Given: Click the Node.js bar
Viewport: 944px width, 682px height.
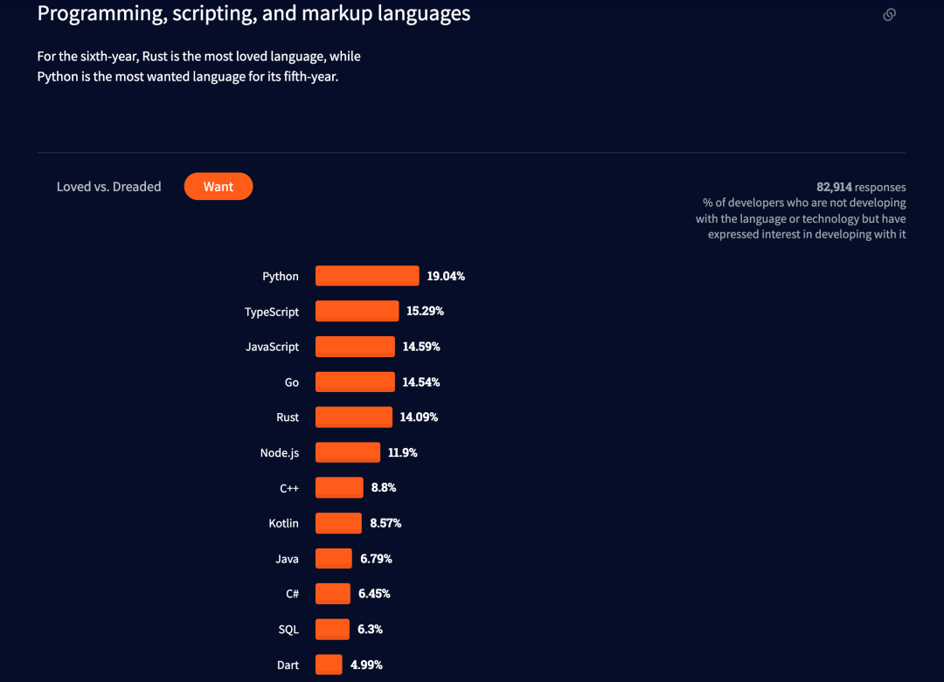Looking at the screenshot, I should pyautogui.click(x=348, y=452).
